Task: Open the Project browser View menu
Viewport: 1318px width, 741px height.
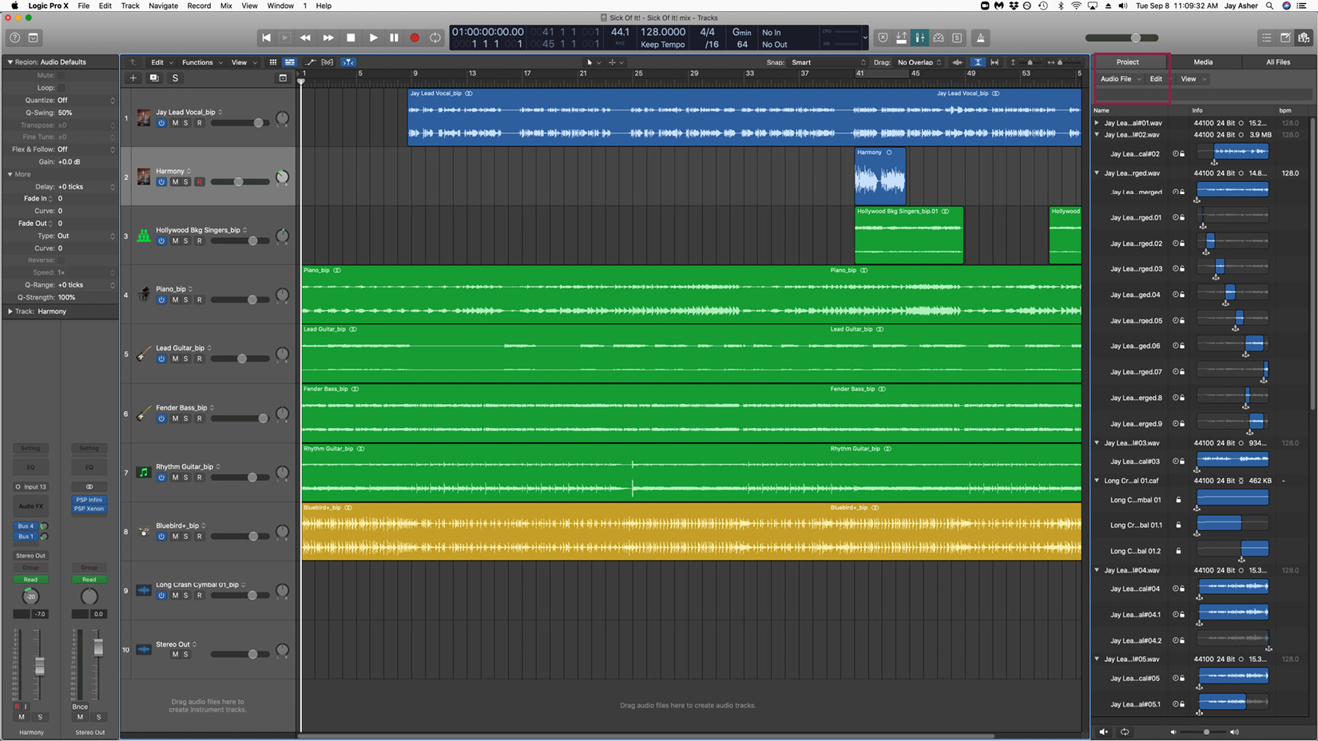Action: click(x=1193, y=79)
